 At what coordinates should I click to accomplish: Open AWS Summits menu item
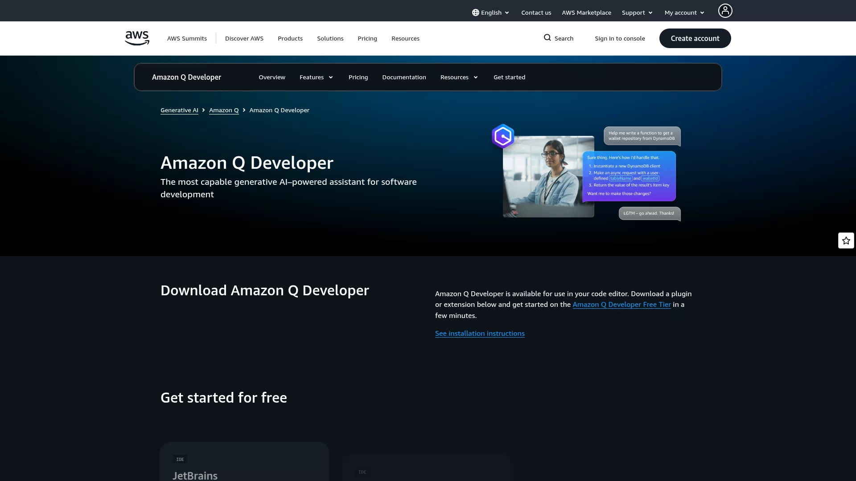(187, 38)
